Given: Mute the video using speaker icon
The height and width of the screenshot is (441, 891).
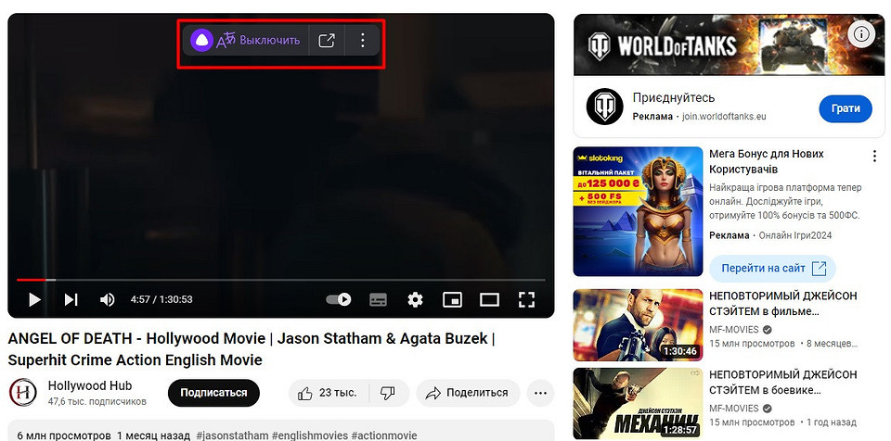Looking at the screenshot, I should click(x=108, y=299).
